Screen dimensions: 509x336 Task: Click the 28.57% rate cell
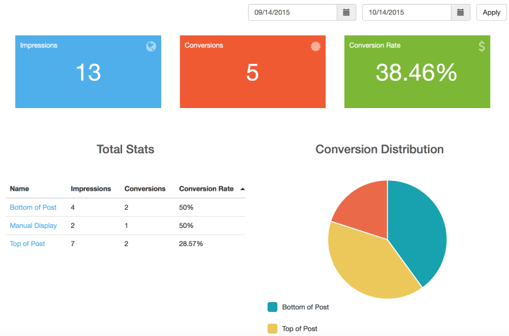(191, 244)
